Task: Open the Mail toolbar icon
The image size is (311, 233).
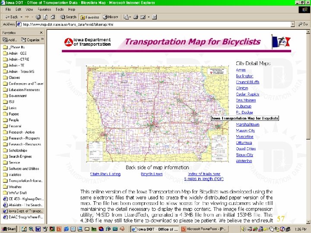Action: [126, 17]
